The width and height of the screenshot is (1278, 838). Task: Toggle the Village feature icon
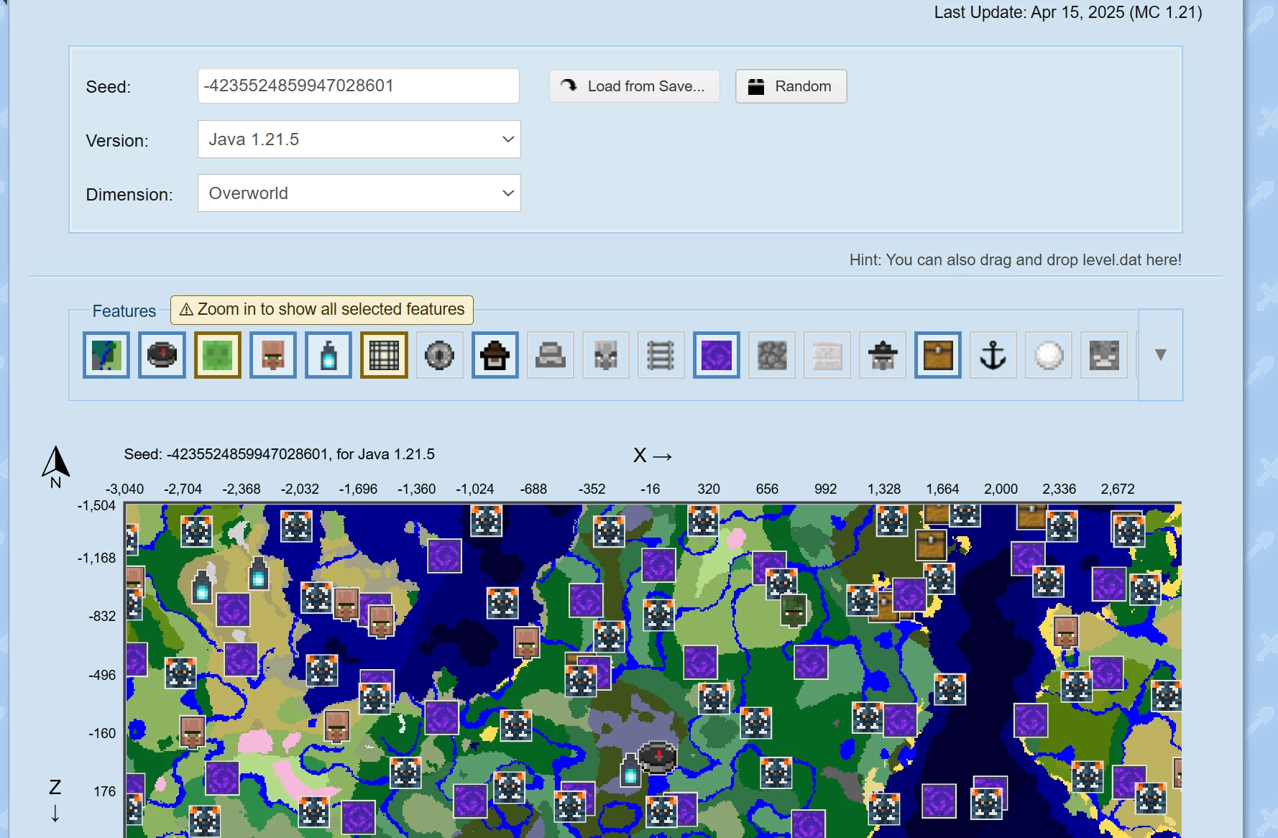(x=273, y=355)
